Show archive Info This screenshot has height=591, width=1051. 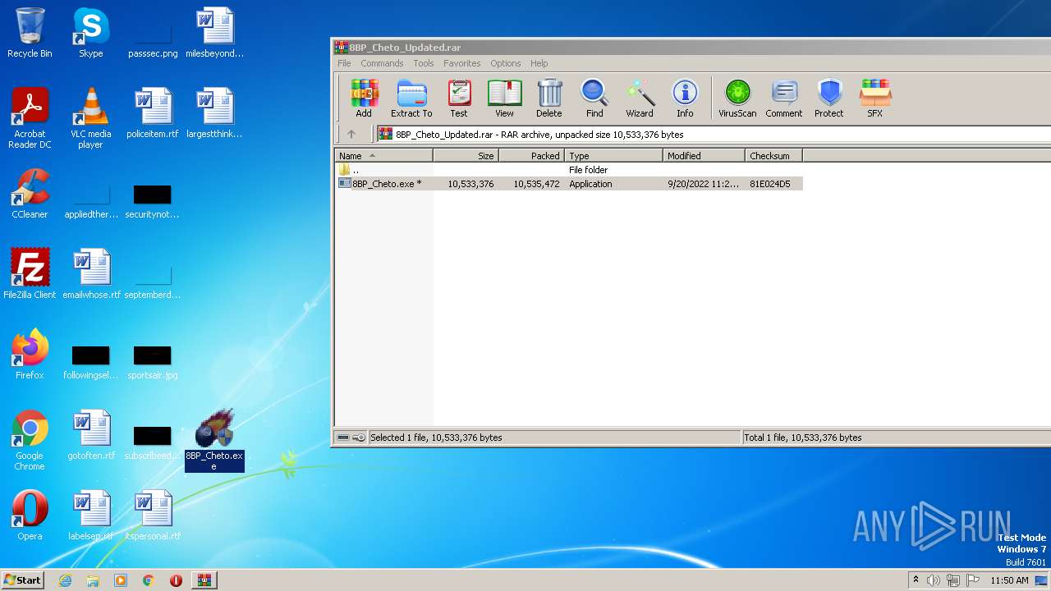[x=685, y=98]
